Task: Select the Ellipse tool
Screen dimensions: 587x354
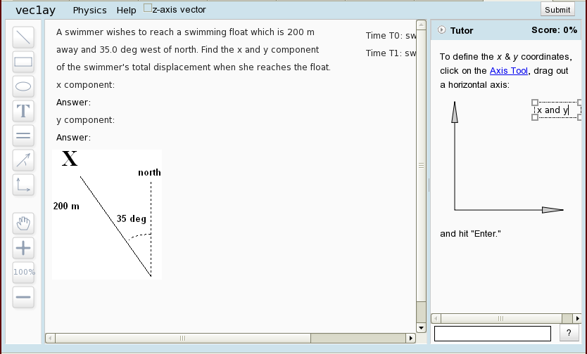Action: coord(23,86)
